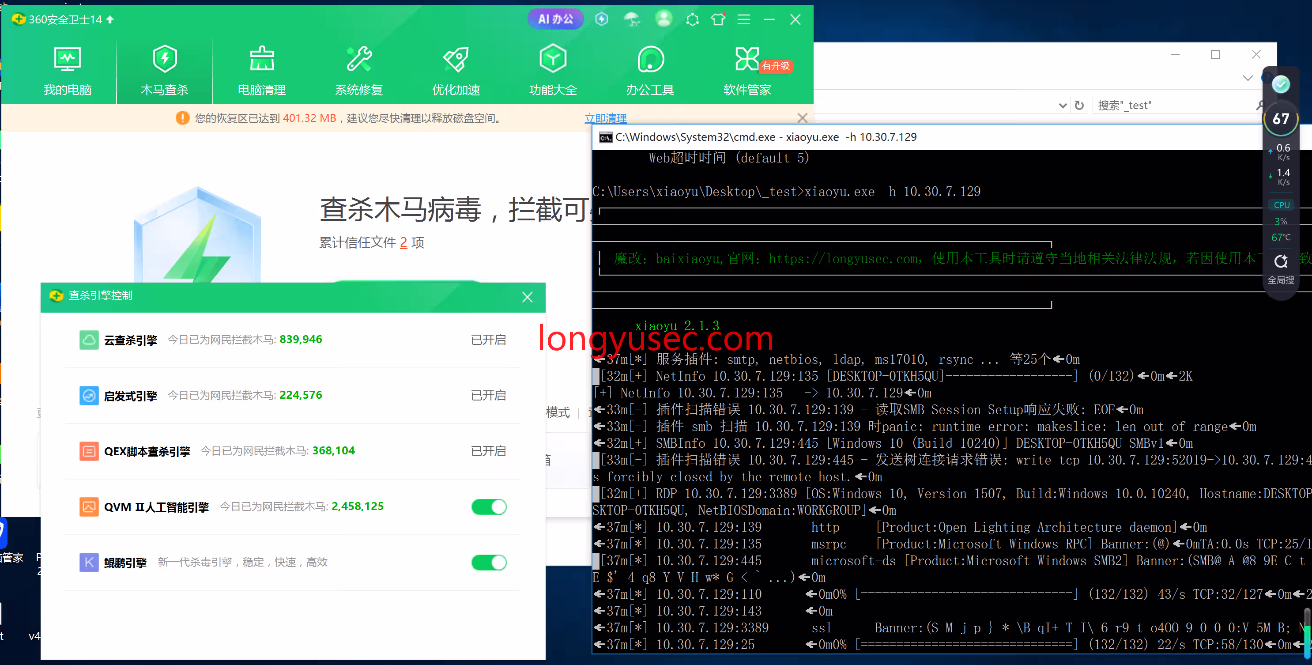Screen dimensions: 1312x665
Task: Click the umbrella icon in 360 title bar
Action: 632,19
